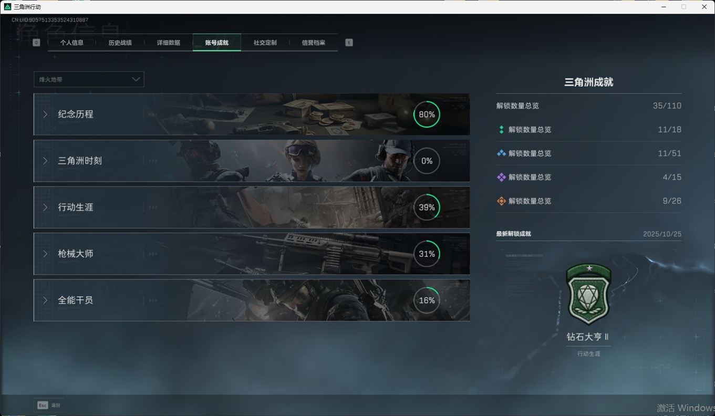Expand the 枪械大师 achievement row
The image size is (715, 416).
[x=76, y=254]
